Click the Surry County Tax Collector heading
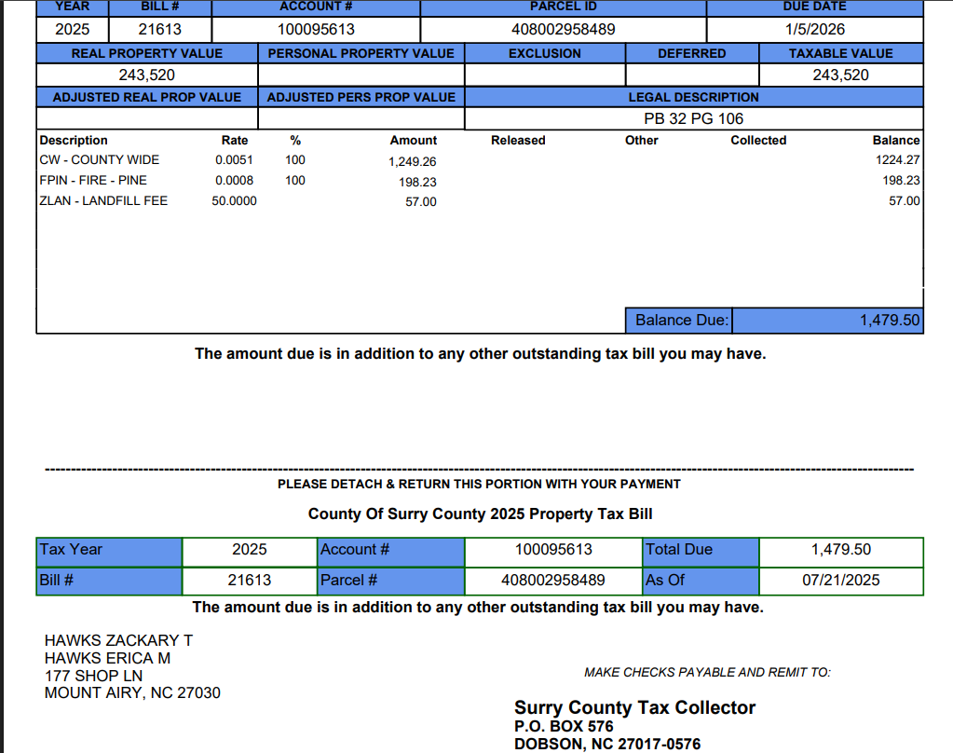Viewport: 953px width, 753px height. [x=634, y=708]
